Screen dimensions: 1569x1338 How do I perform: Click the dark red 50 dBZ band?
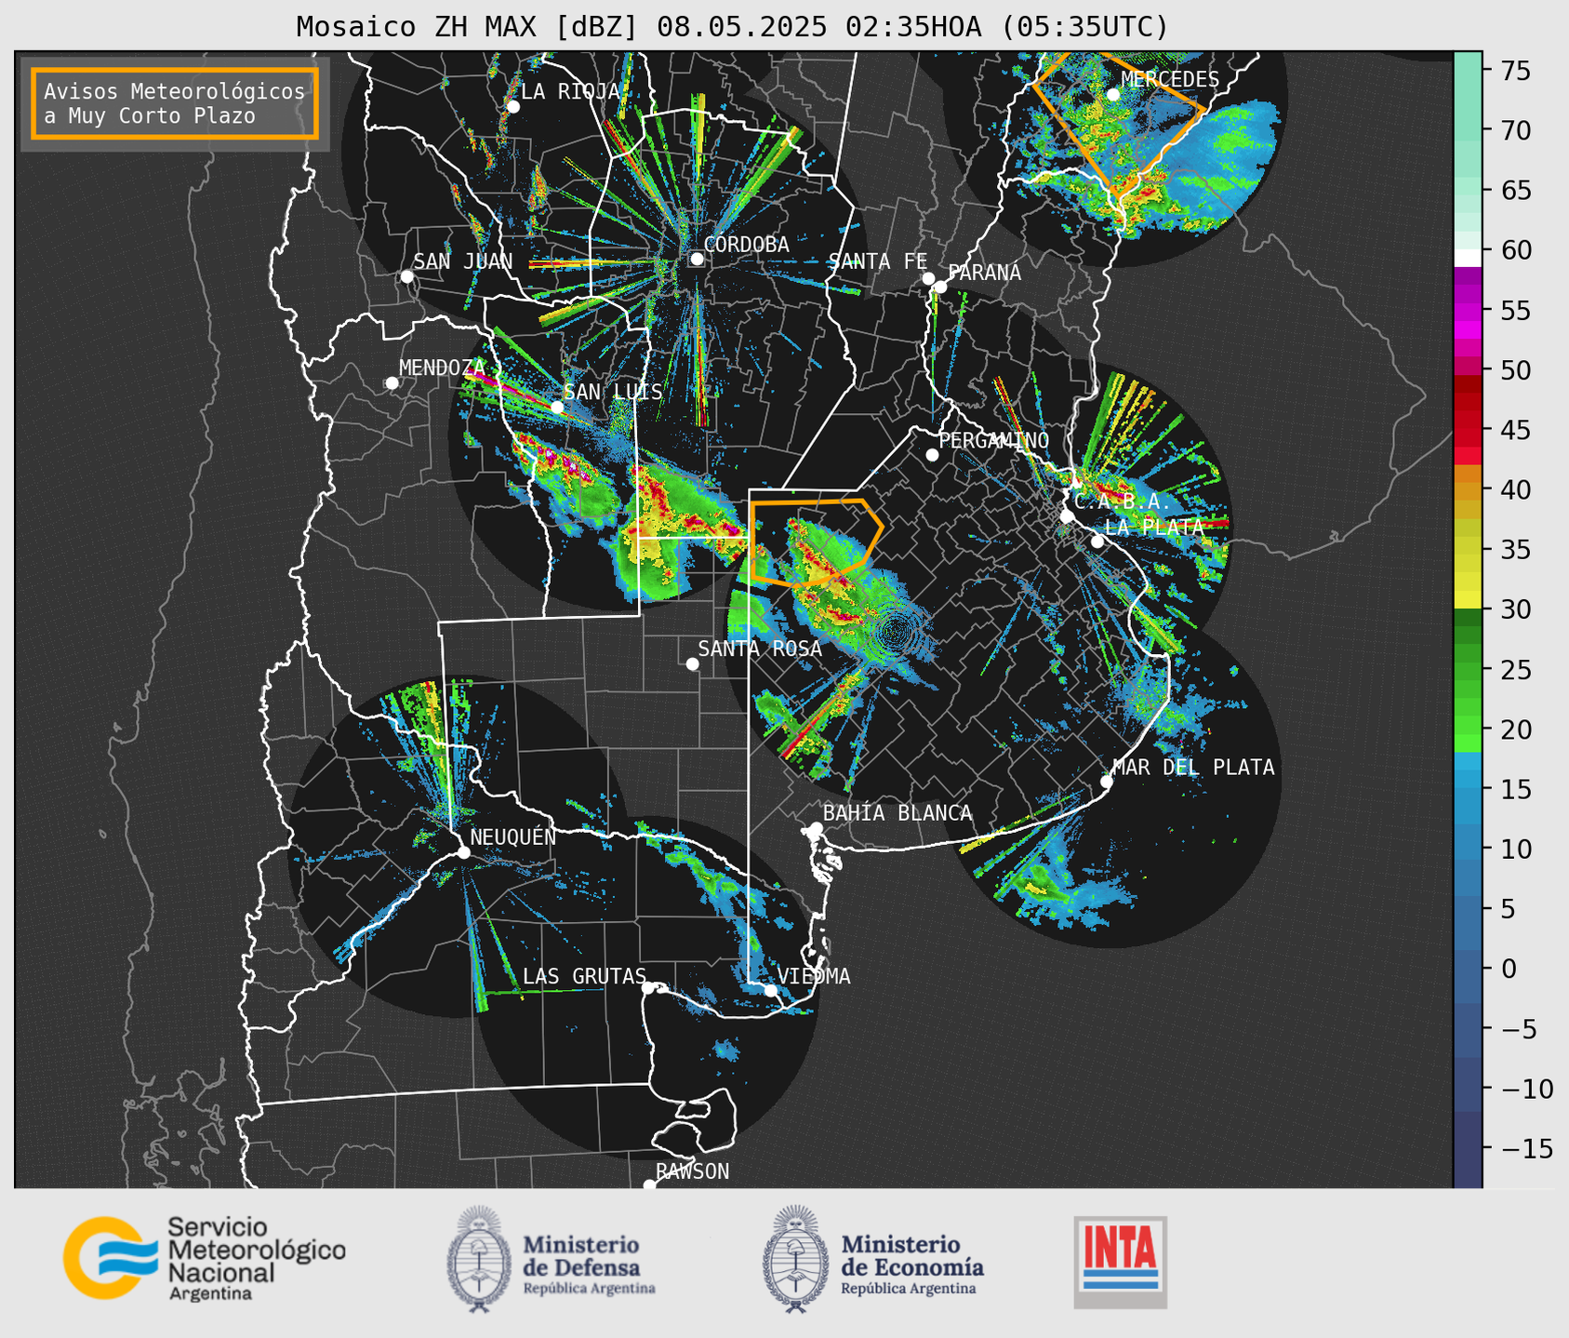pos(1468,382)
